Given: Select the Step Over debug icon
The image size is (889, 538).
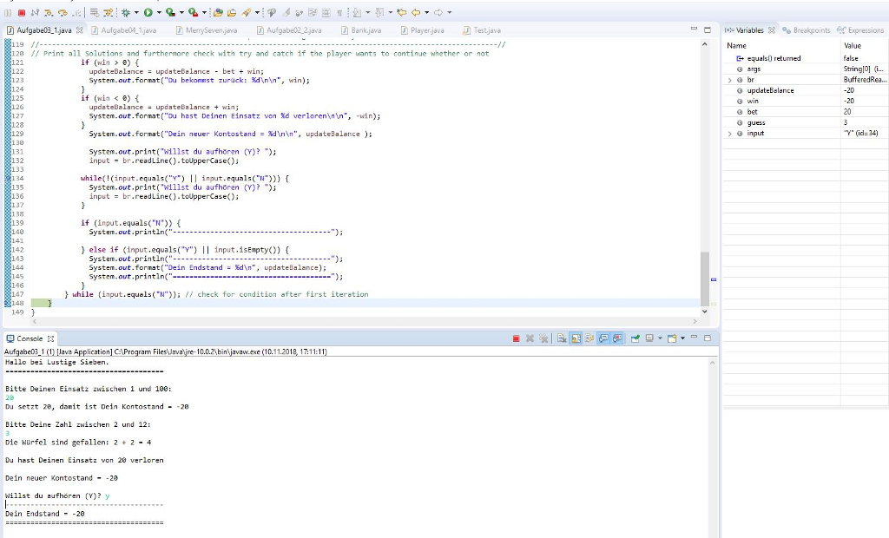Looking at the screenshot, I should [63, 11].
